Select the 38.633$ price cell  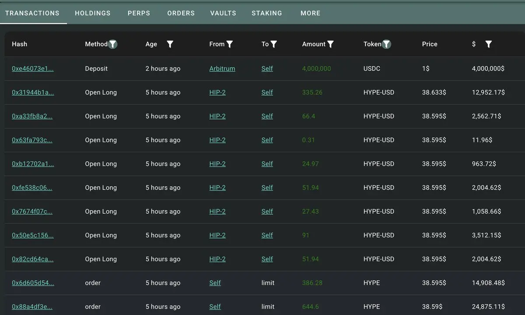(x=434, y=92)
